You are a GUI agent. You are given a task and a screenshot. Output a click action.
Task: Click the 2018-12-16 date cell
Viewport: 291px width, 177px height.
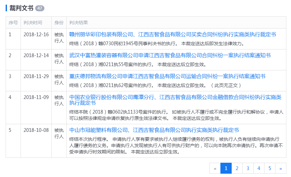click(x=36, y=35)
